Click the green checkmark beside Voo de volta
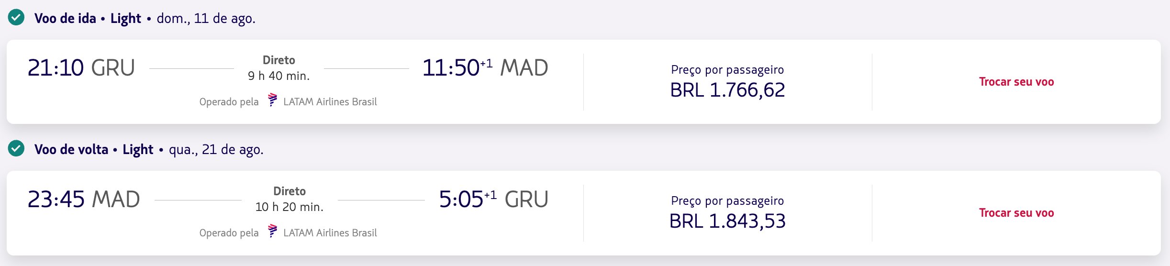Screen dimensions: 1170x266 [x=16, y=149]
